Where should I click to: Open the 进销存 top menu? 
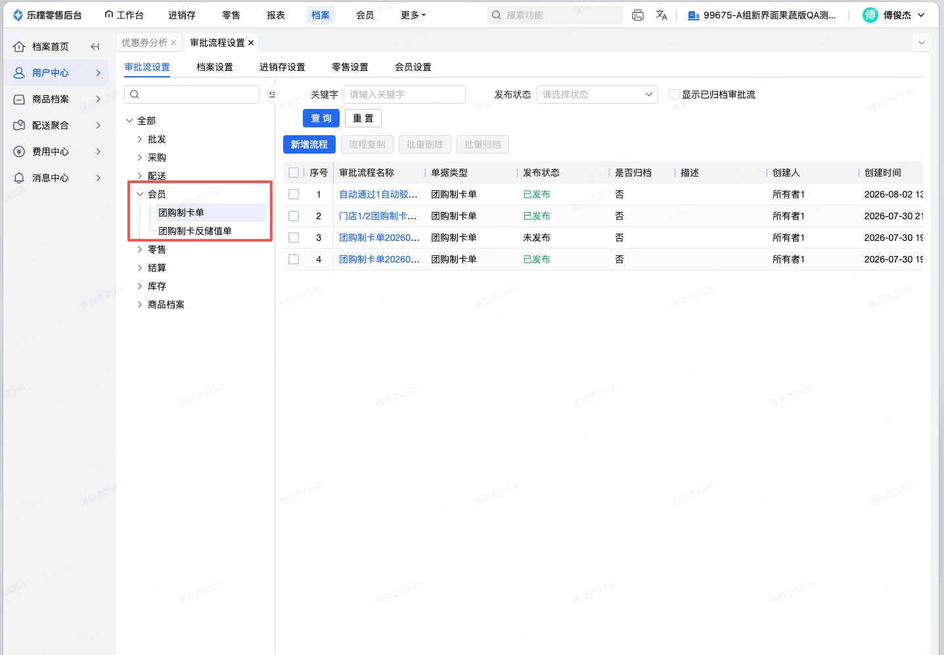(x=182, y=15)
